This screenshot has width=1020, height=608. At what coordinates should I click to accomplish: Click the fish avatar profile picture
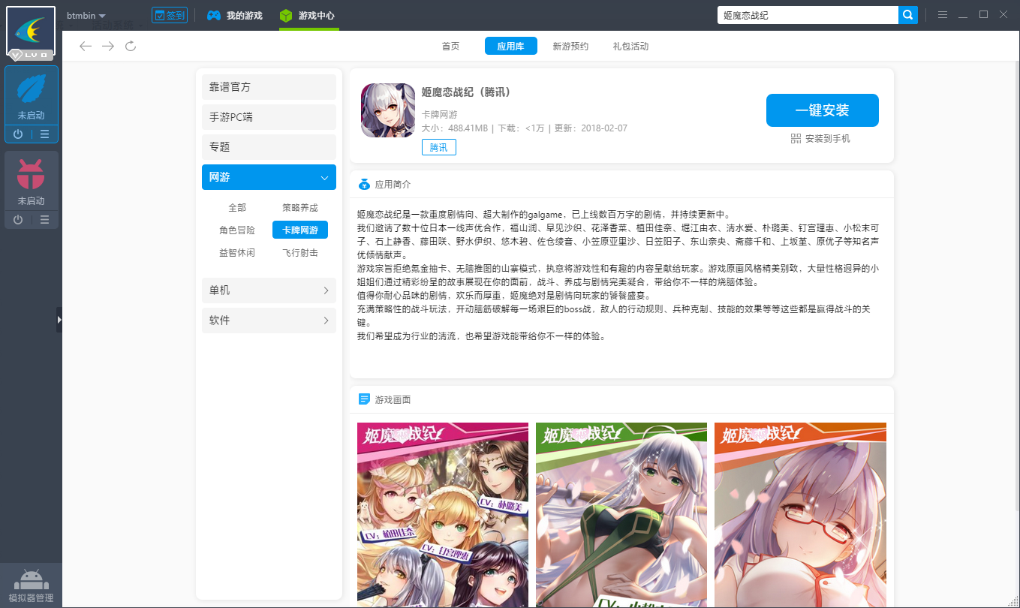tap(31, 31)
